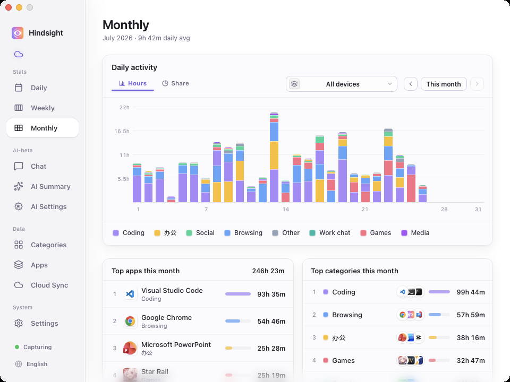Viewport: 510px width, 382px height.
Task: Click the pie icon beside Share
Action: tap(165, 83)
